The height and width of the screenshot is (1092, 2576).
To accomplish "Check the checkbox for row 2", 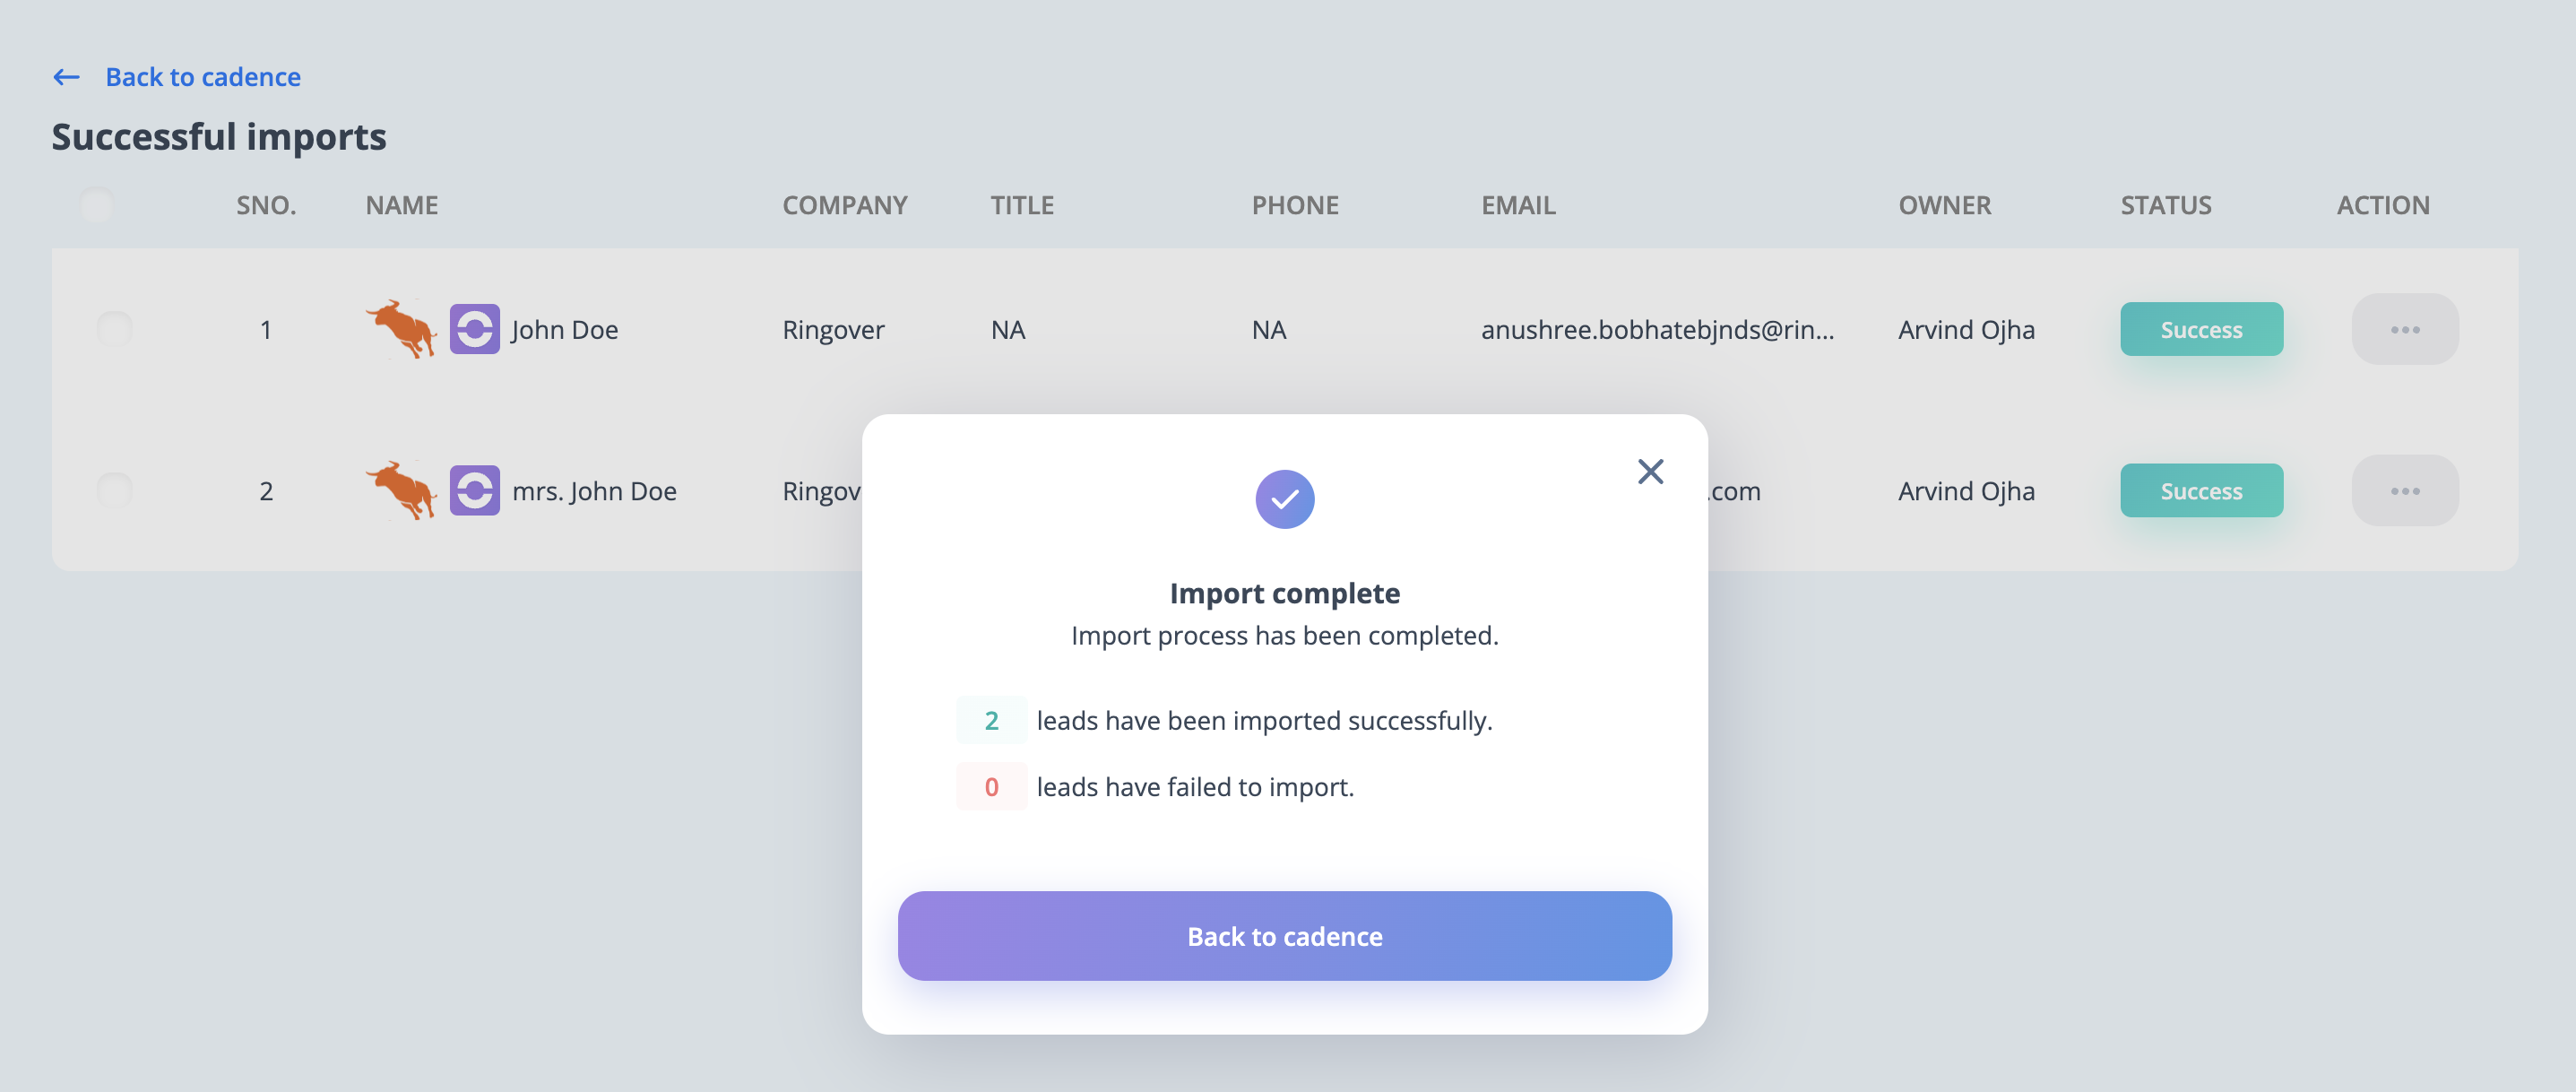I will pyautogui.click(x=115, y=489).
